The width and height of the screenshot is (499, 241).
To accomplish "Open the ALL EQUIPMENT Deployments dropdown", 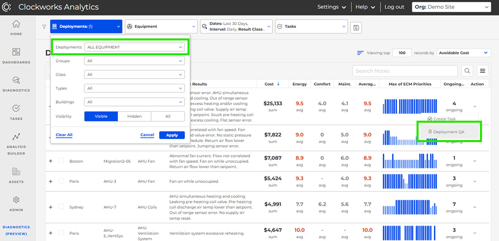I will tap(134, 47).
